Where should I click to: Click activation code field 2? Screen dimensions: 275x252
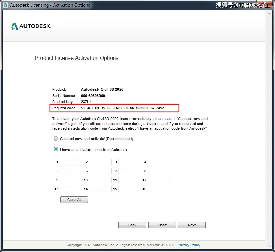click(x=100, y=162)
